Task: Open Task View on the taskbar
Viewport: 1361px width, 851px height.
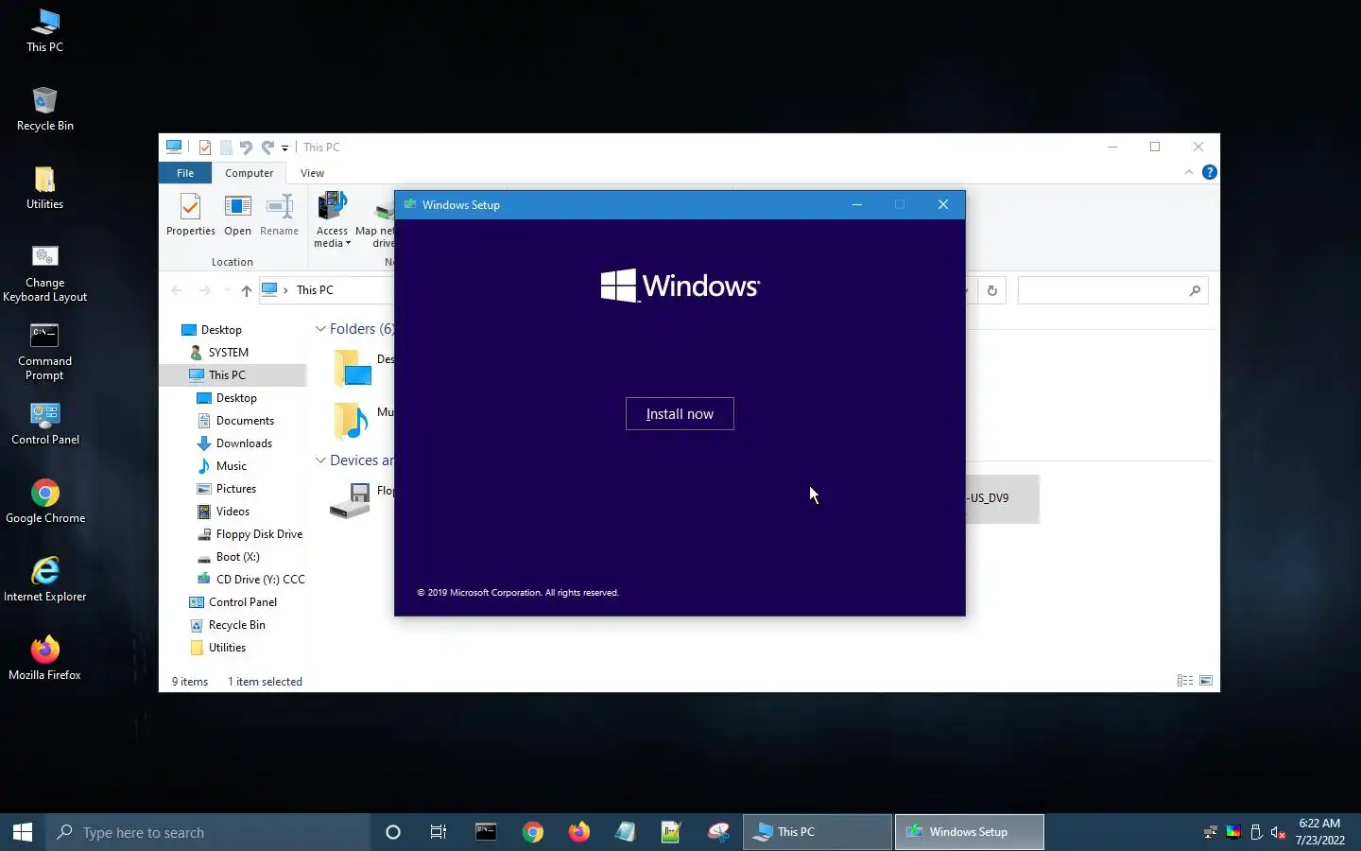Action: click(439, 832)
